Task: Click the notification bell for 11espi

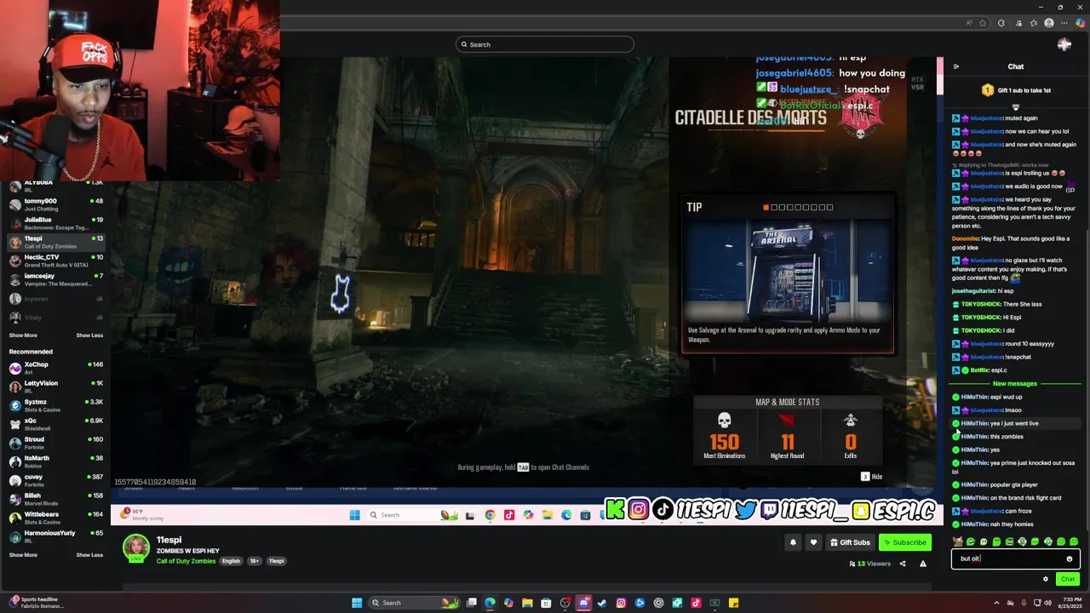Action: [x=793, y=542]
